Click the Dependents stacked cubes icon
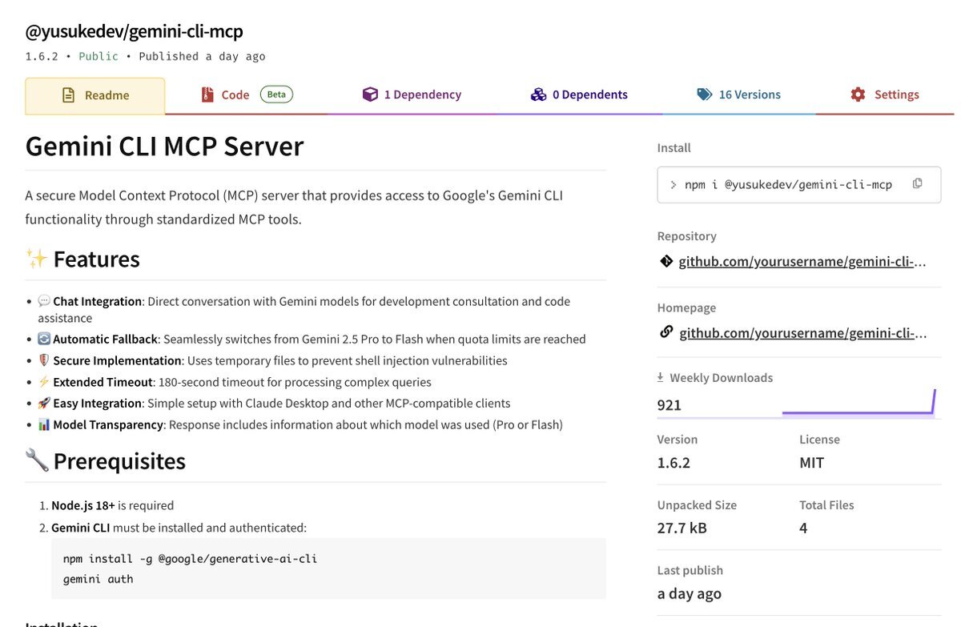 tap(538, 94)
